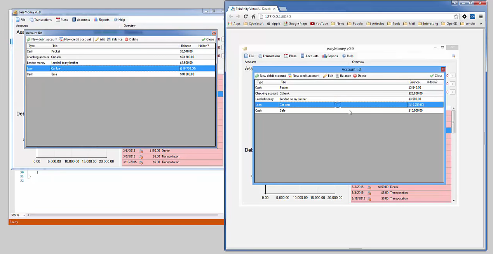Select Safe row in browser Account list
The height and width of the screenshot is (254, 493).
349,110
